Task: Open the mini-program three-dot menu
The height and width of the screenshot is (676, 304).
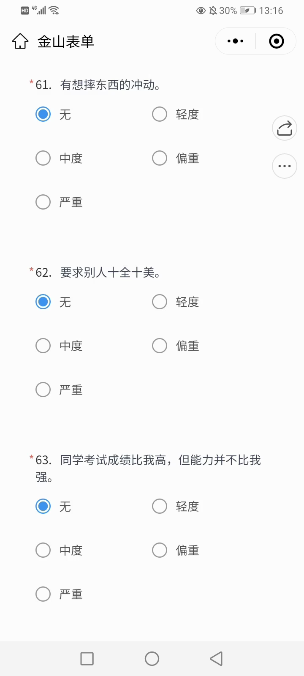Action: pos(235,41)
